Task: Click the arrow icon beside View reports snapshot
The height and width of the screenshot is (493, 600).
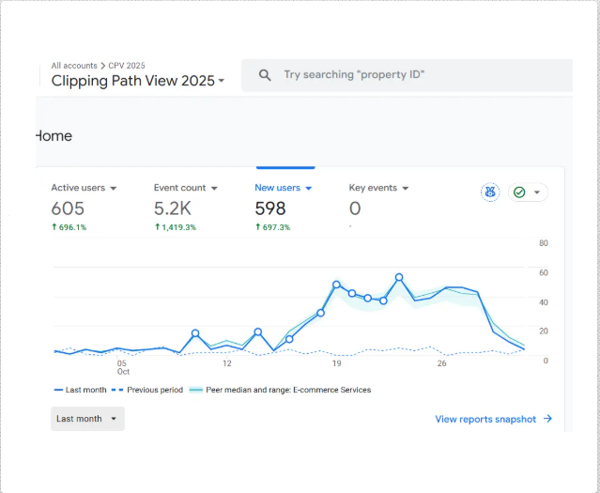Action: point(548,420)
